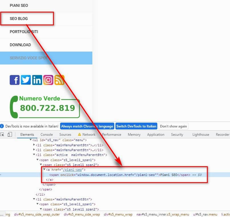Click the orange RSS feed icon
230x217 pixels.
(59, 80)
